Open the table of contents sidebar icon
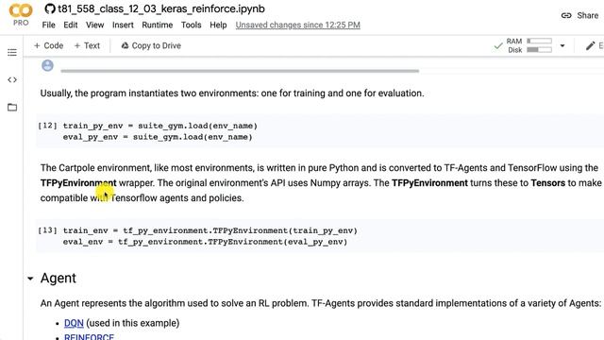 tap(12, 53)
